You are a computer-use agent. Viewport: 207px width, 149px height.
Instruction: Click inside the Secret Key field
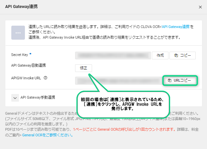tap(113, 56)
